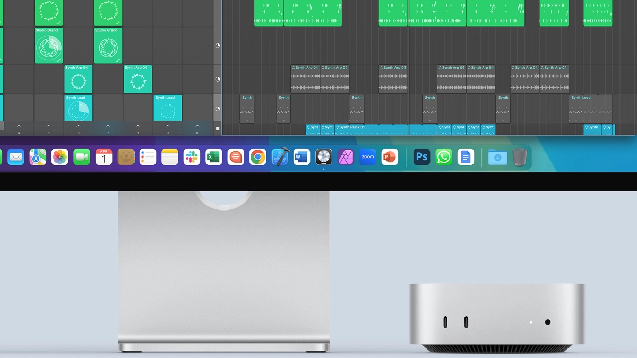The height and width of the screenshot is (358, 637).
Task: Trigger the Studio Grand cell in scene 5
Action: tap(48, 48)
